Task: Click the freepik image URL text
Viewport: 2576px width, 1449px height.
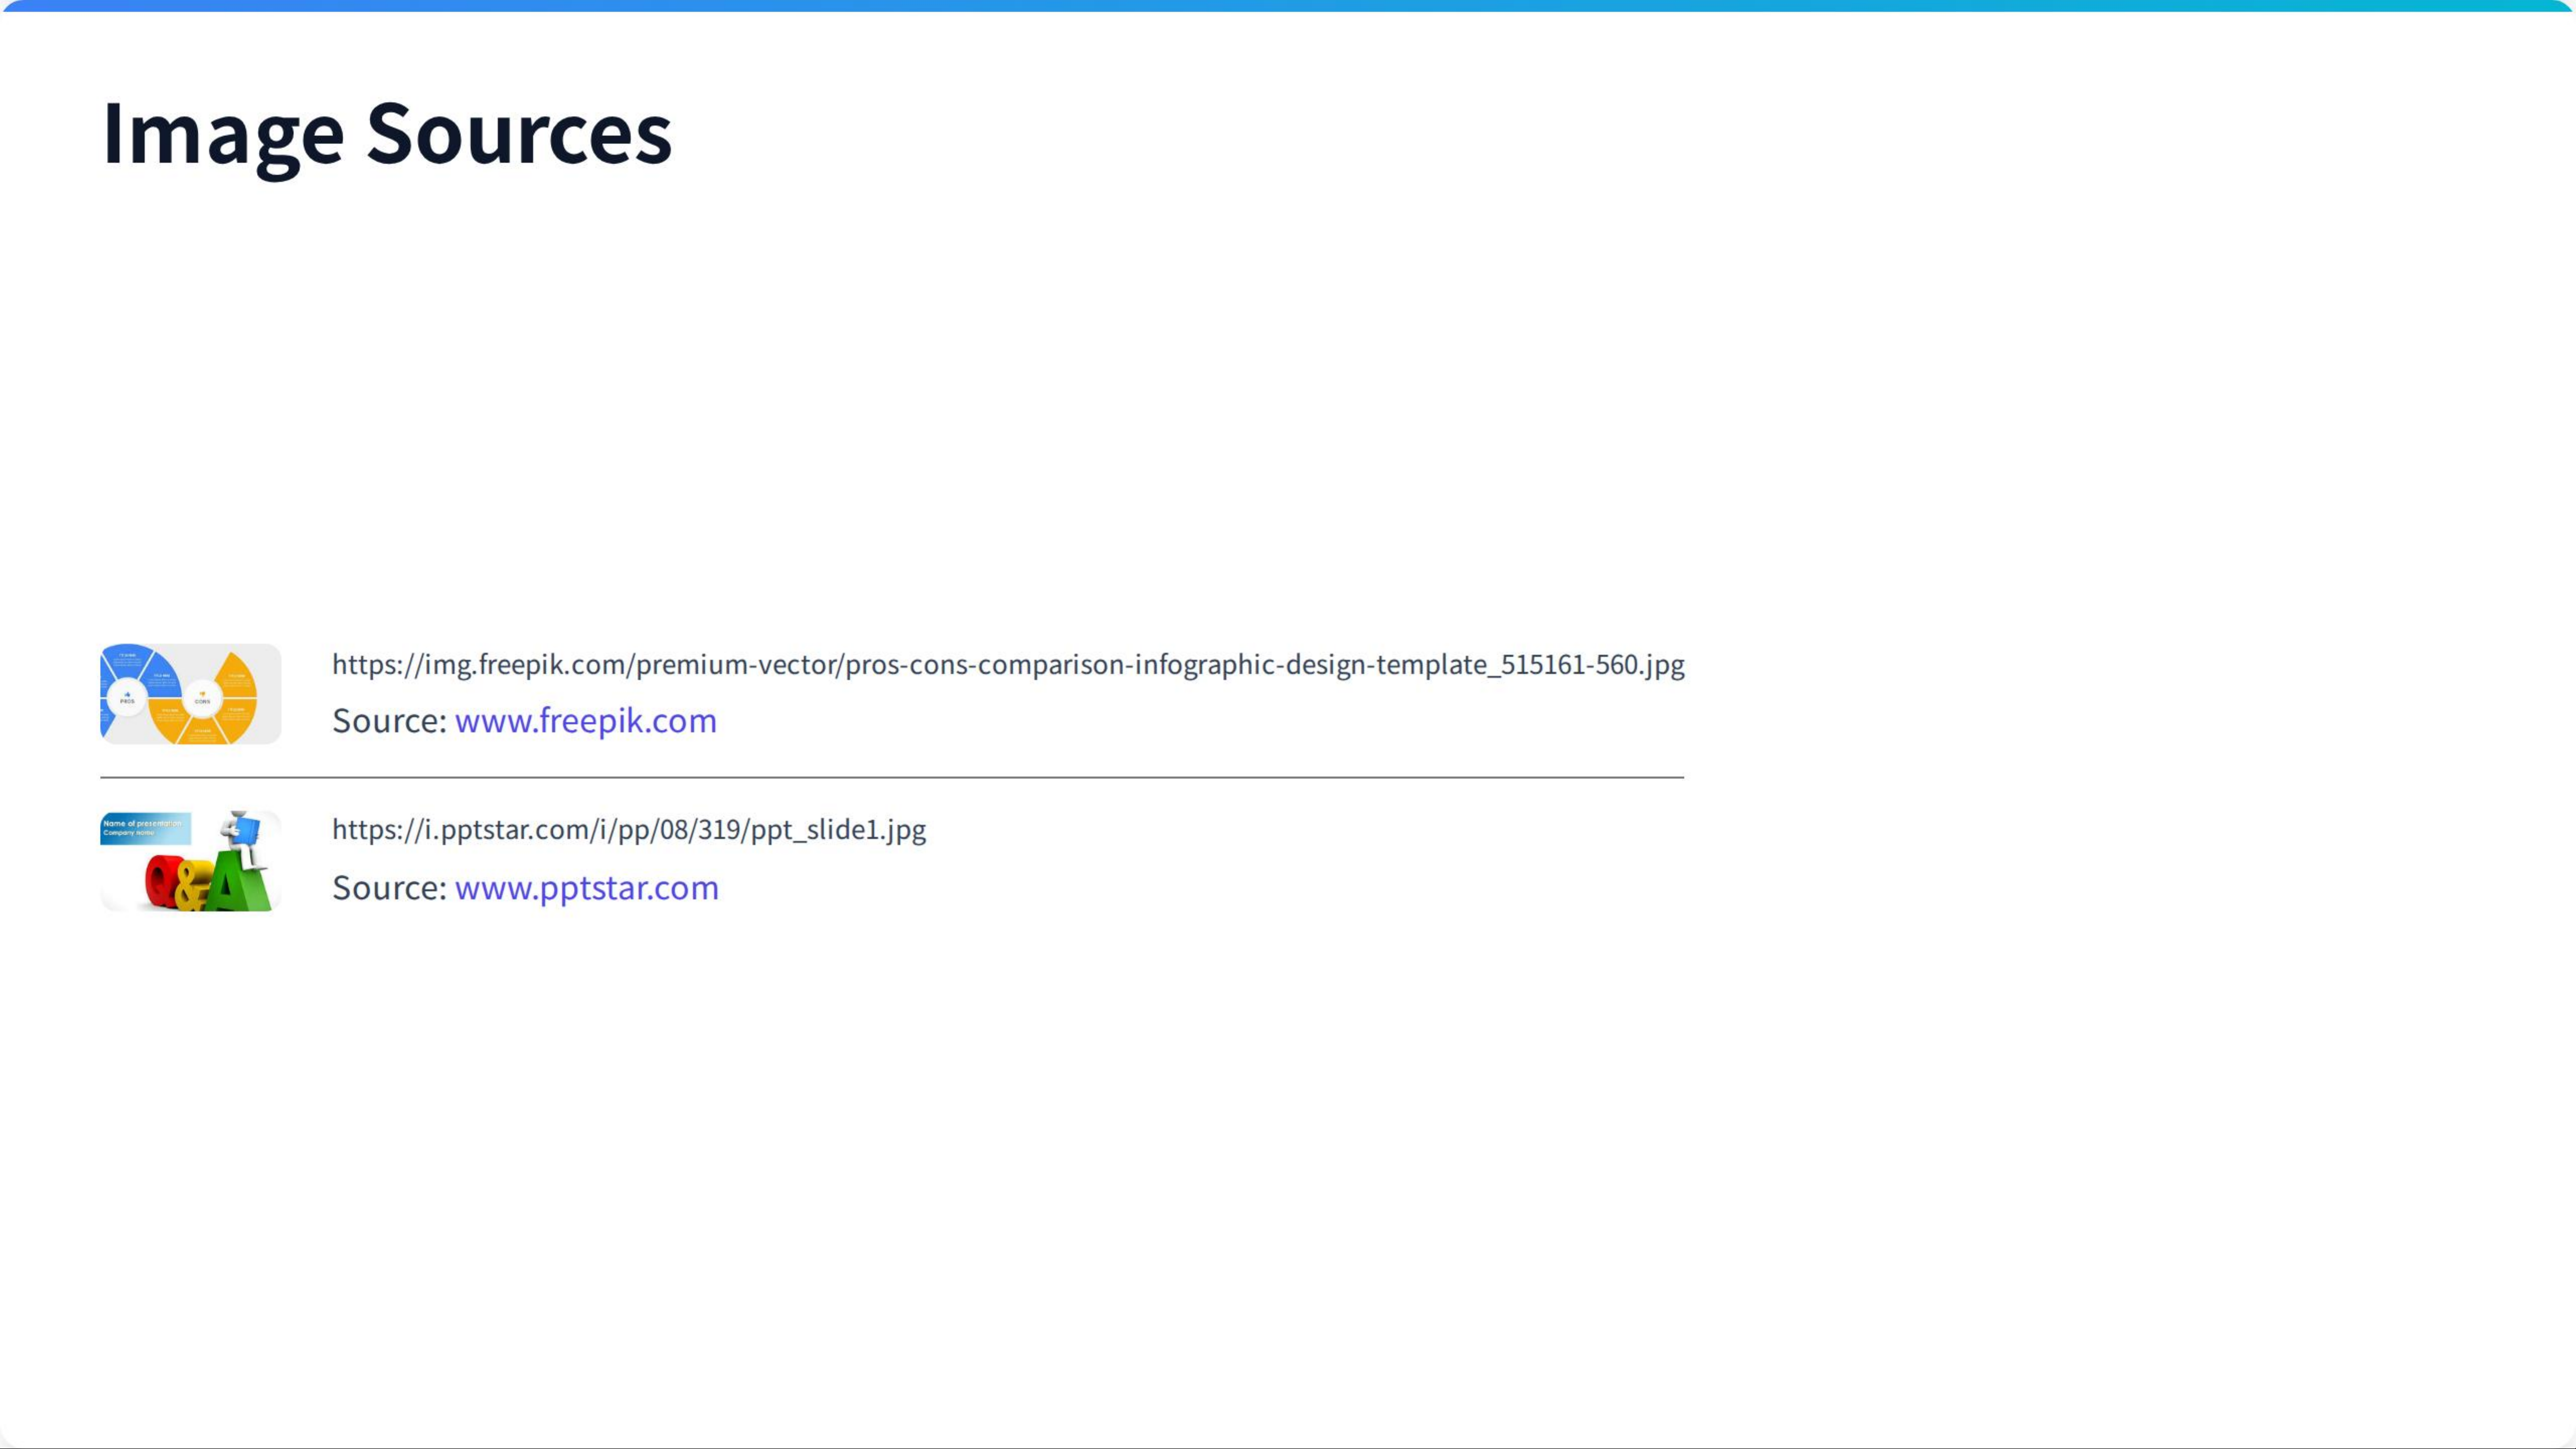Action: coord(1007,665)
